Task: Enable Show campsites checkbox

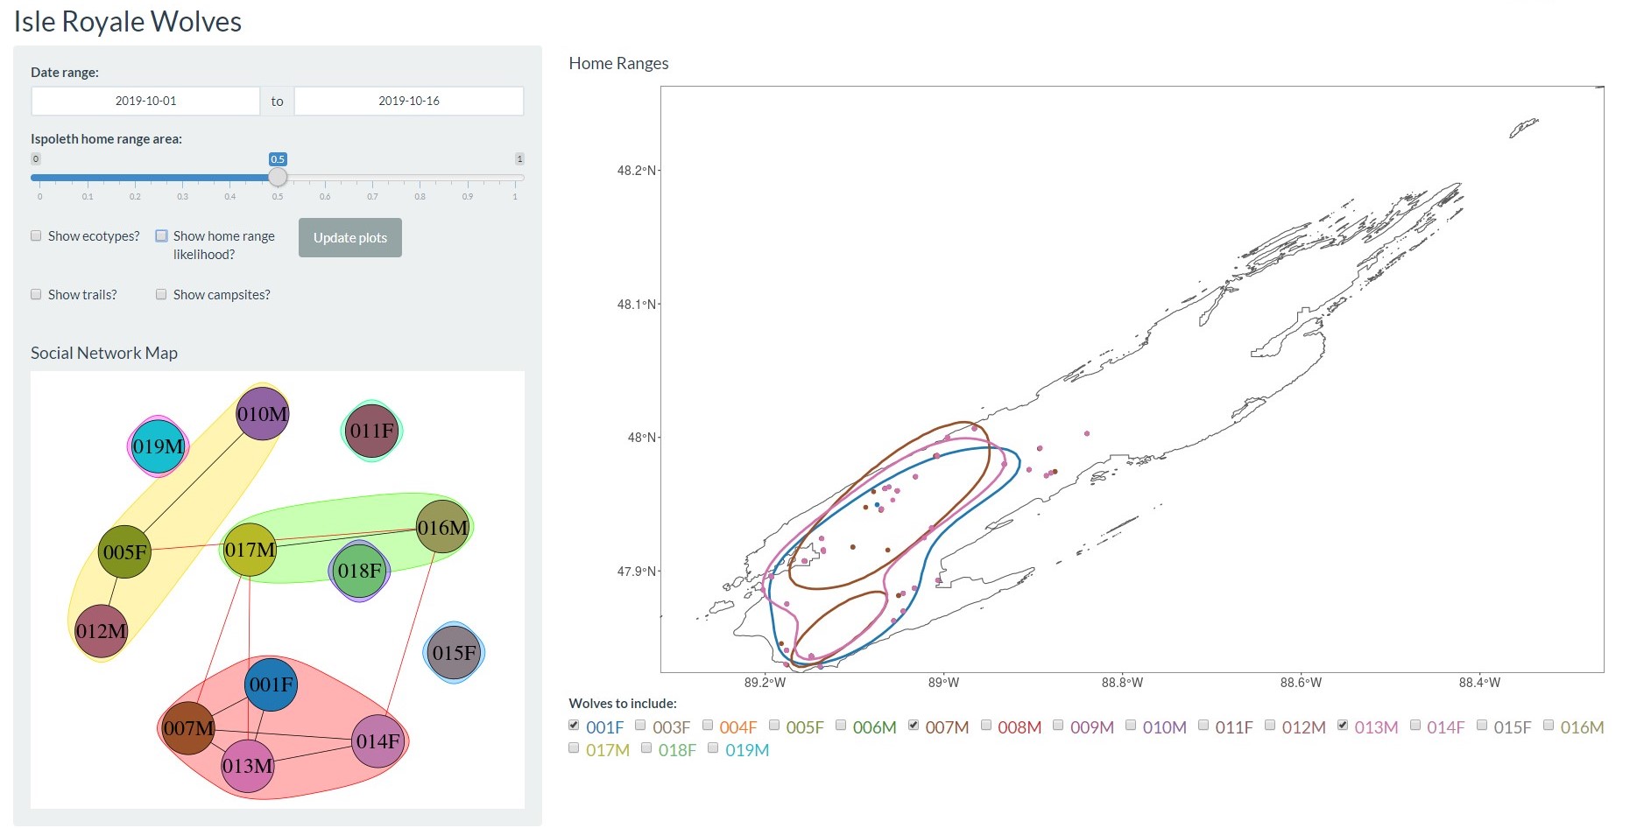Action: [162, 295]
